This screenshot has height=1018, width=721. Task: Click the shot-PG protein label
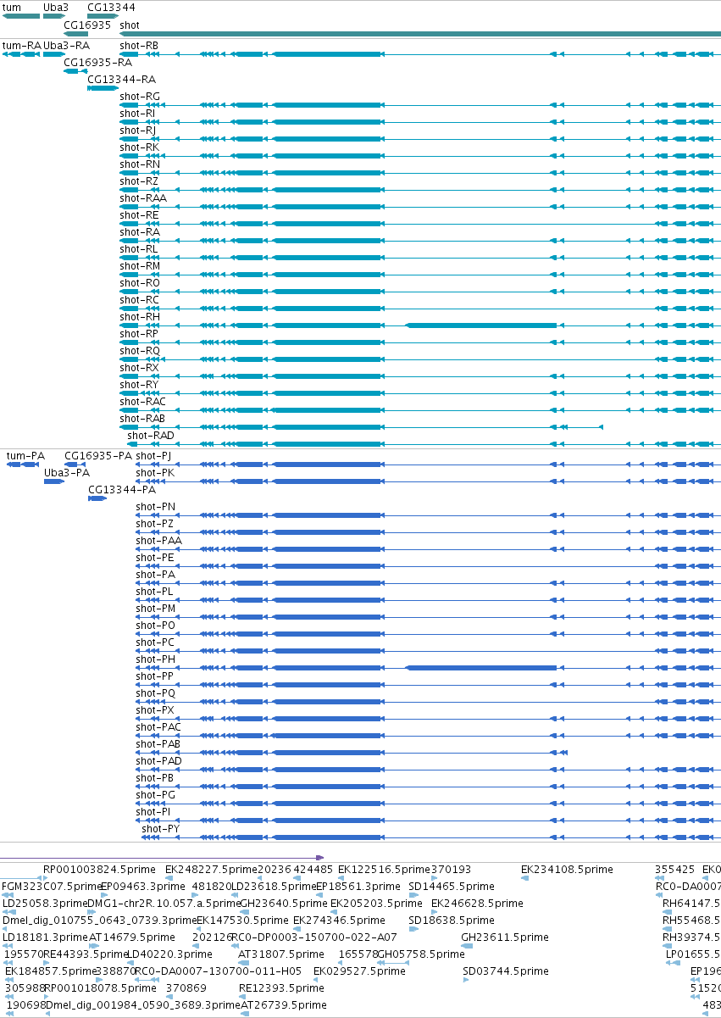tap(155, 795)
